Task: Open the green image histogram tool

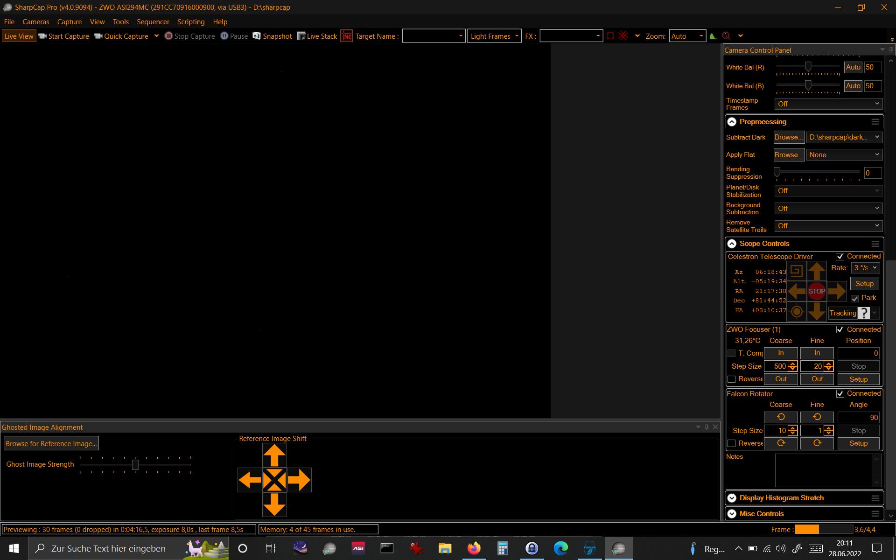Action: tap(713, 36)
